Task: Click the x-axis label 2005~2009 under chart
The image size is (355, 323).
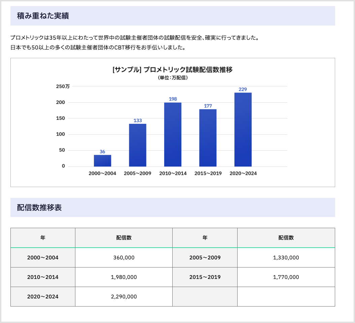Action: [x=137, y=173]
